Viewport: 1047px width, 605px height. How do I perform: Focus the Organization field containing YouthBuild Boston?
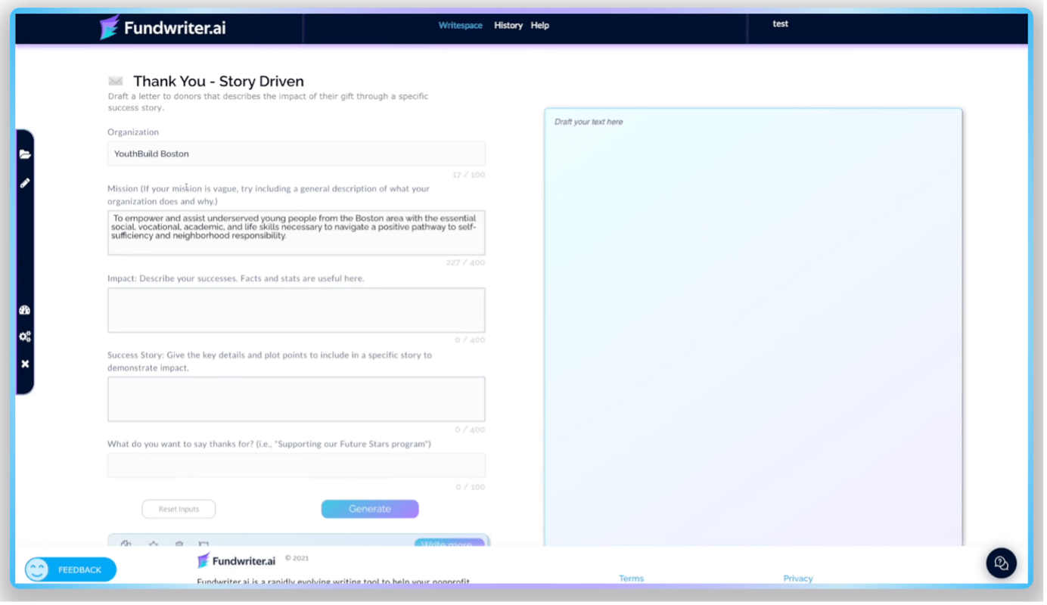[x=297, y=154]
